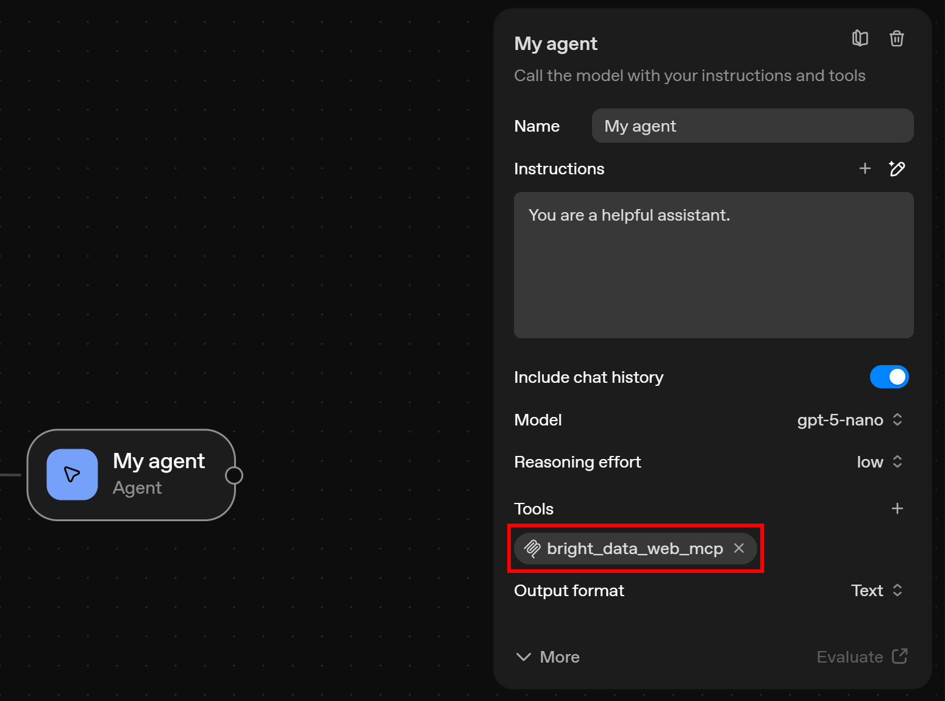Open the Model dropdown showing gpt-5-nano

coord(850,419)
